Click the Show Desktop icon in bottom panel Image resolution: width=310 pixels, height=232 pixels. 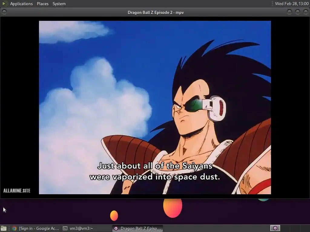(4, 228)
